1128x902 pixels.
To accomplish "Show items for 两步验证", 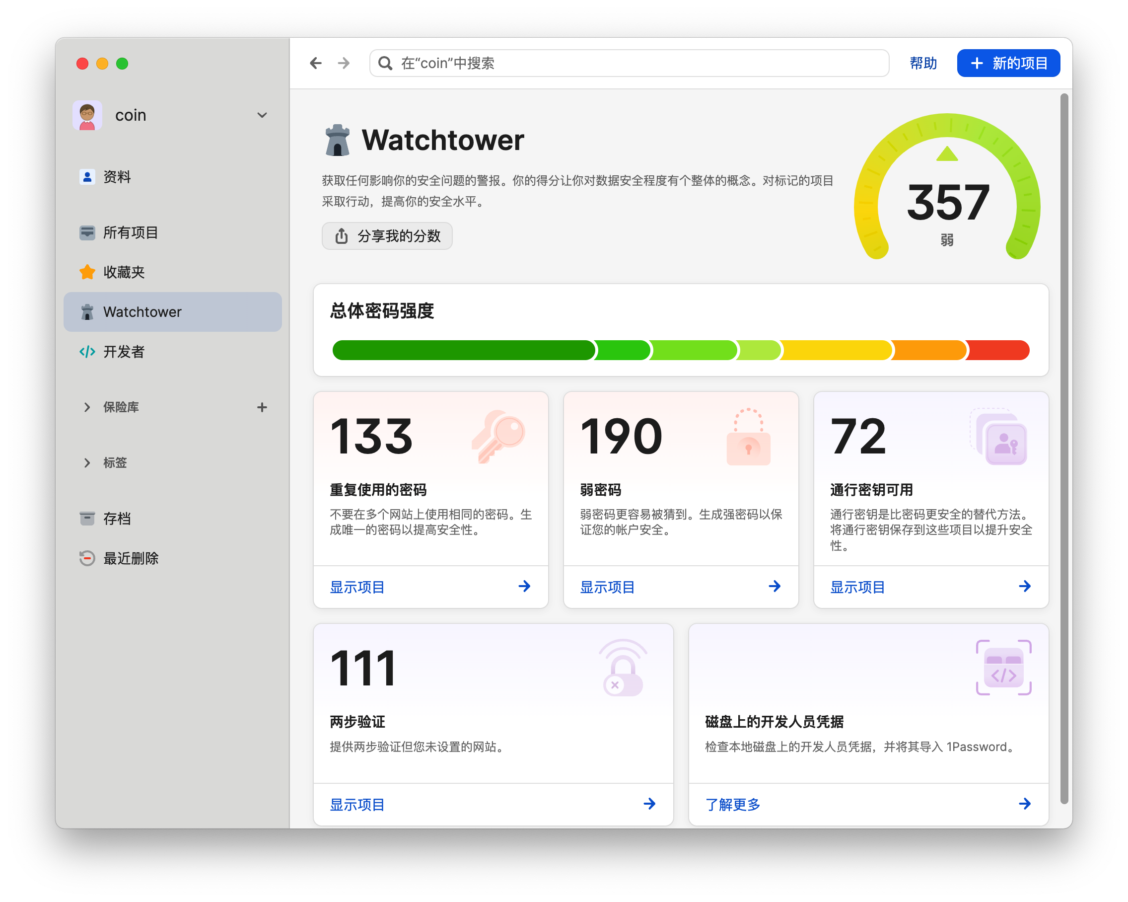I will 357,805.
